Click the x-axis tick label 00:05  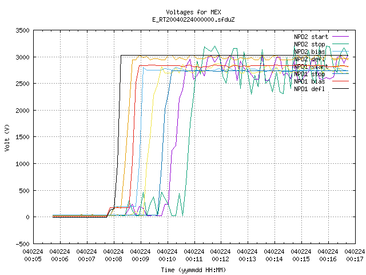pos(33,260)
